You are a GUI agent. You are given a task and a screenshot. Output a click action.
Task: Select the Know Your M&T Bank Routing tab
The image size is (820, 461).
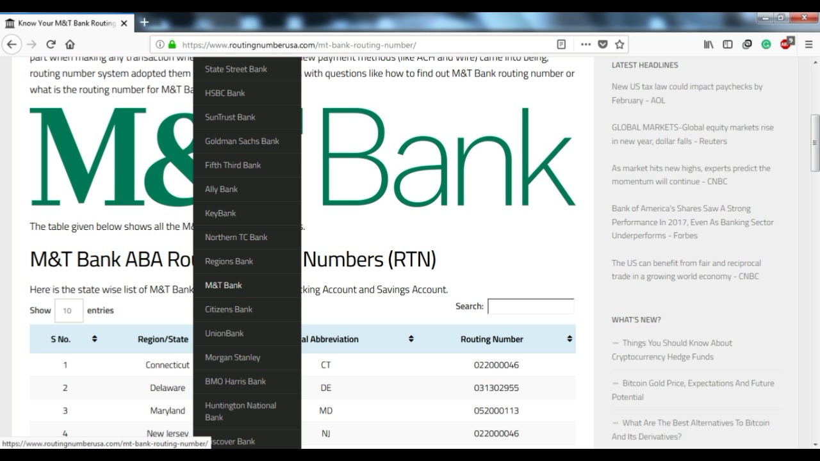[67, 23]
